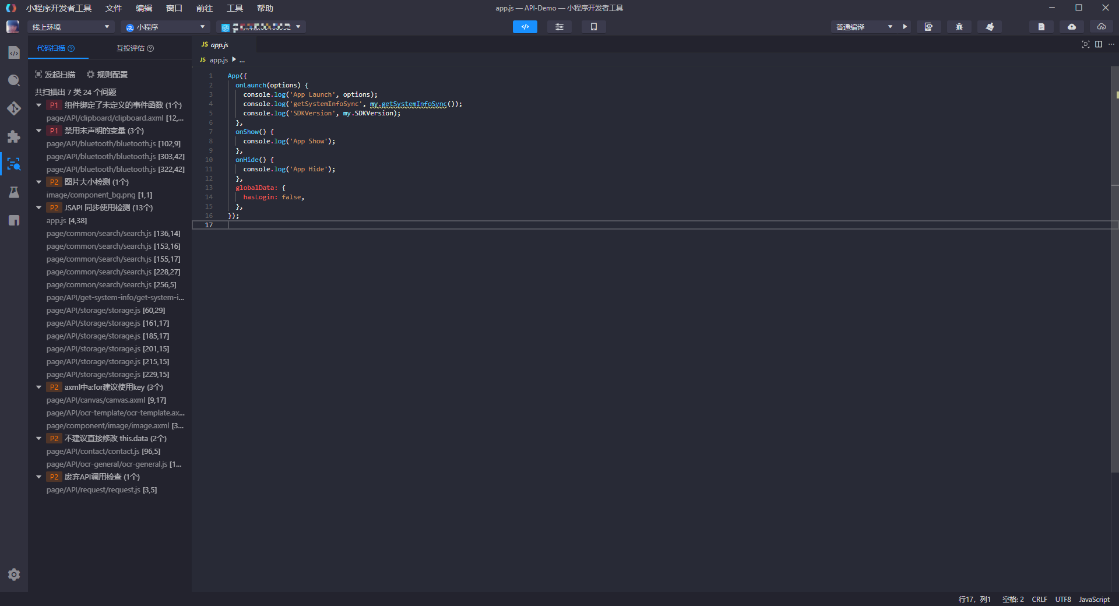Image resolution: width=1119 pixels, height=606 pixels.
Task: Click the clear cache broom icon
Action: (x=990, y=27)
